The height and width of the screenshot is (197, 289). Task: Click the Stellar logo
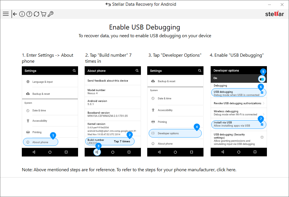click(274, 14)
